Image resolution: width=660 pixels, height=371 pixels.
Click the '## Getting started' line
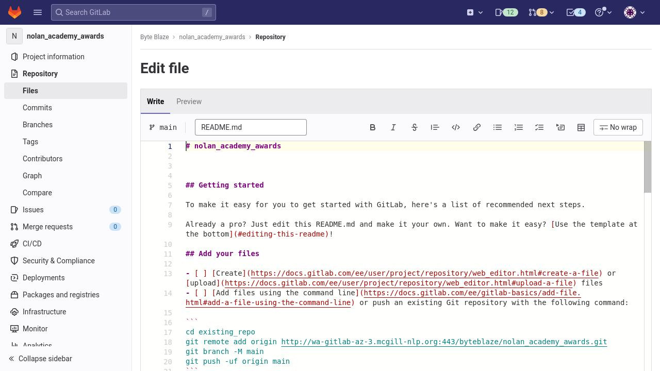pos(225,185)
